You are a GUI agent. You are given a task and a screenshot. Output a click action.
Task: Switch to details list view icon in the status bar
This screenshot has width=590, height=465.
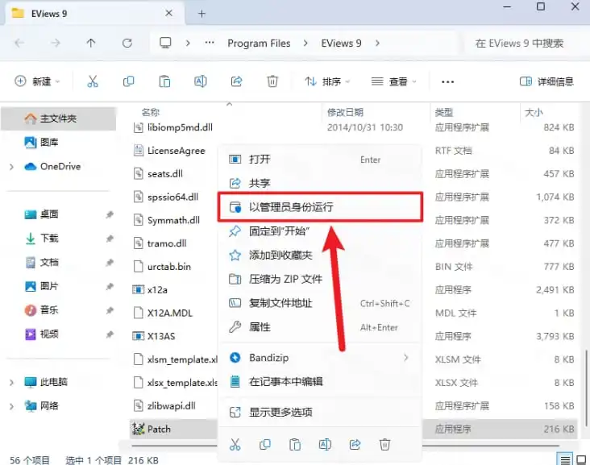tap(565, 459)
